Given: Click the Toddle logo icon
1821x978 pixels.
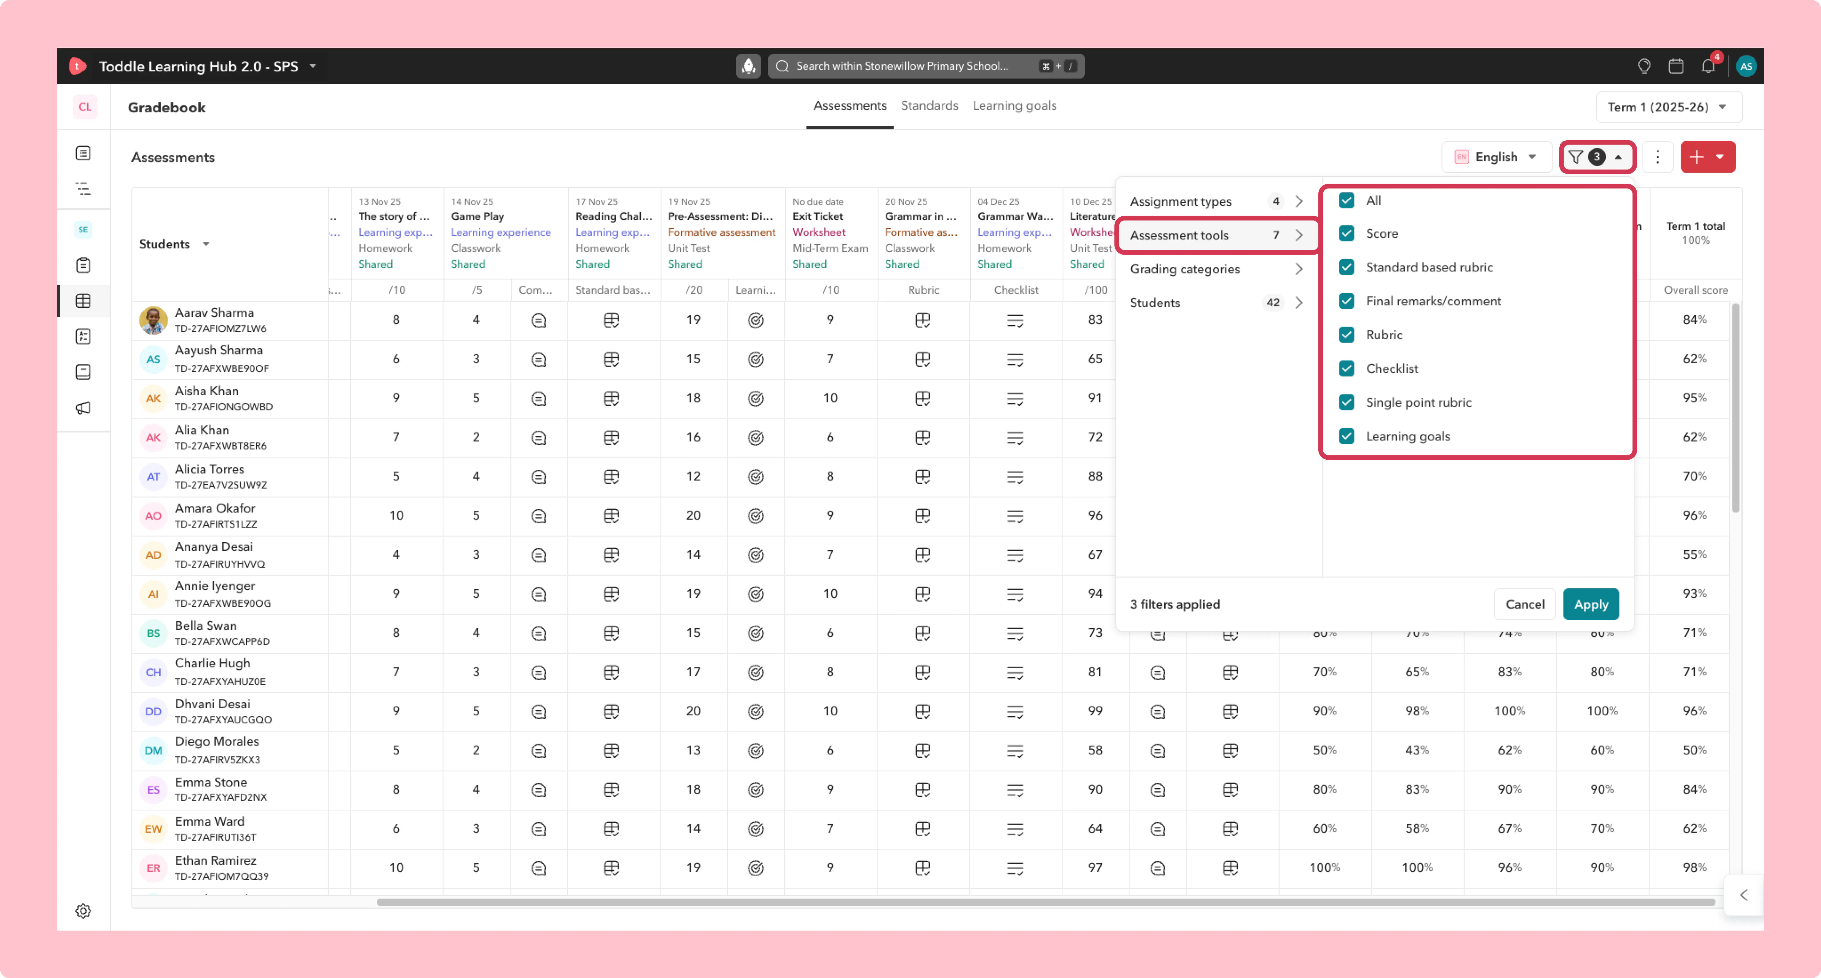Looking at the screenshot, I should 77,66.
